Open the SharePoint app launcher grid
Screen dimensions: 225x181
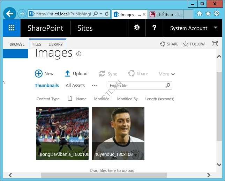click(12, 28)
